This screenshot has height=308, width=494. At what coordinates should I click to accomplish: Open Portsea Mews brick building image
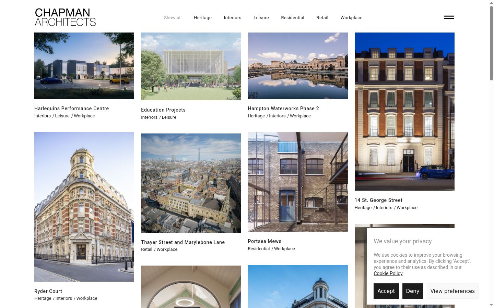(x=298, y=182)
